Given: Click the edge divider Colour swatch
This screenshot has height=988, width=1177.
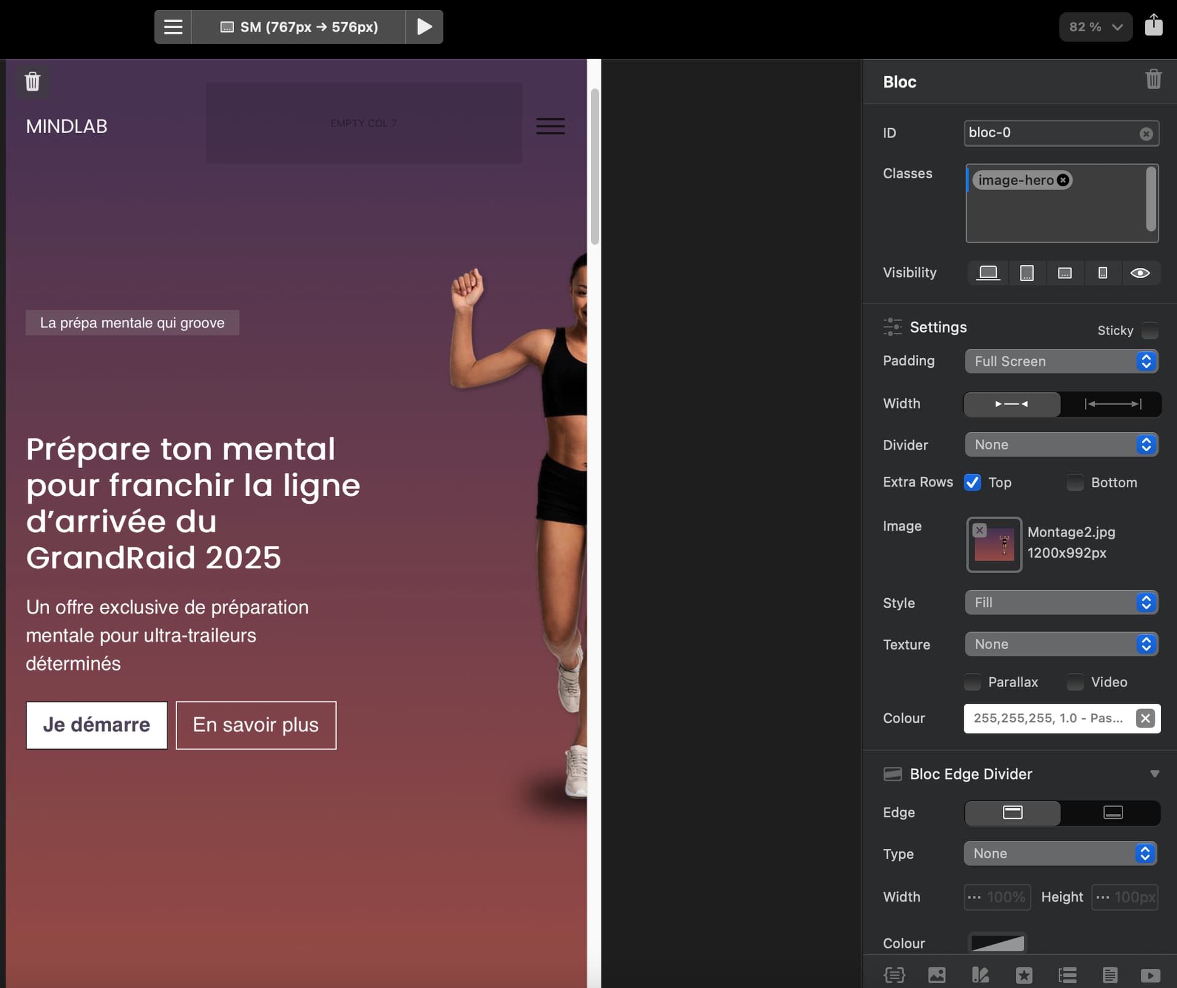Looking at the screenshot, I should click(997, 943).
